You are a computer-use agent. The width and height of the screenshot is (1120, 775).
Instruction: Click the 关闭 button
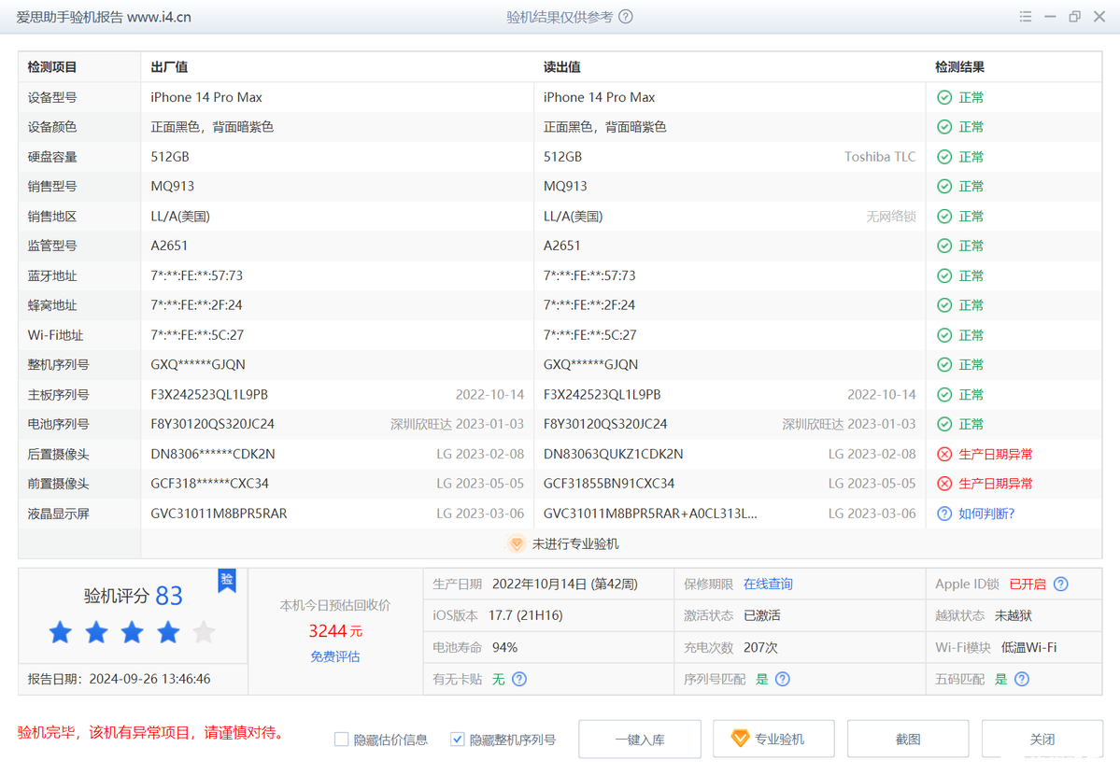click(x=1042, y=740)
